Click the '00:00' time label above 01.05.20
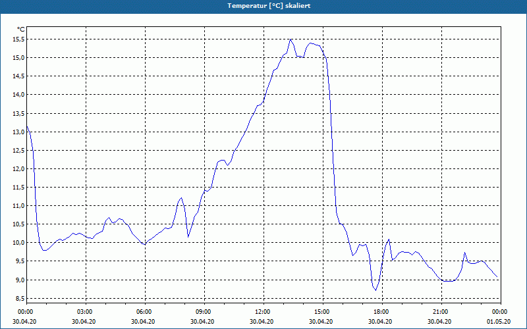This screenshot has height=329, width=527. 499,312
